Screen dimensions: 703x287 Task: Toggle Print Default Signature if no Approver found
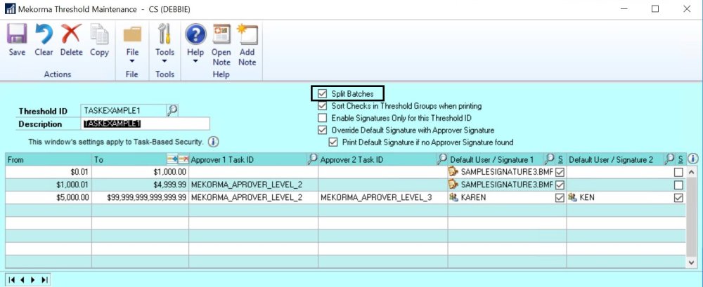pos(333,142)
